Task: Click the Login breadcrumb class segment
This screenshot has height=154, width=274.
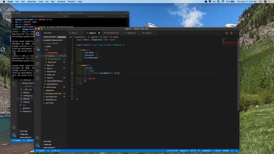Action: click(105, 37)
